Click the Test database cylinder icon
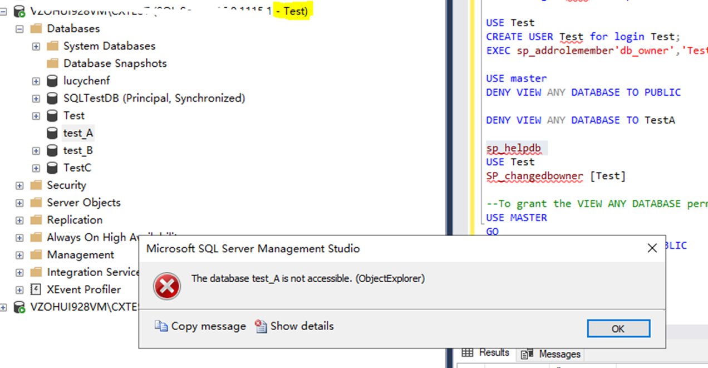 pyautogui.click(x=52, y=115)
